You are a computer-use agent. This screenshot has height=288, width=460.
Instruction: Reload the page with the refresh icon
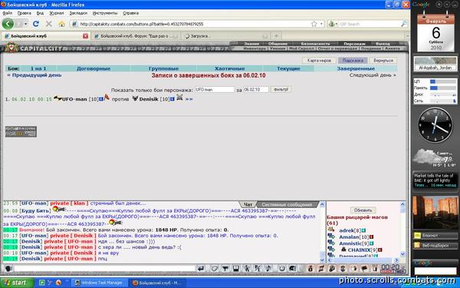click(36, 24)
